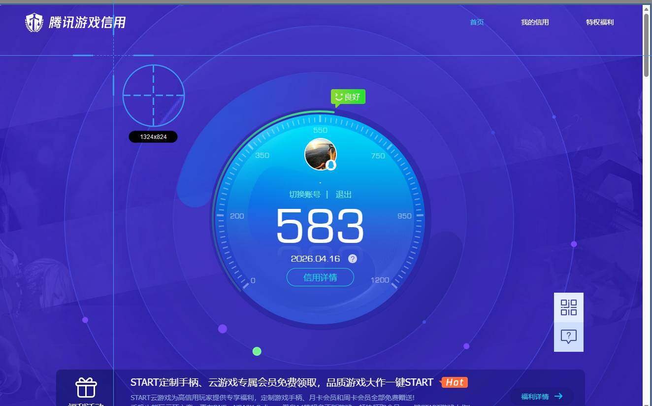Open the 福利详情 link
This screenshot has height=406, width=652.
tap(535, 396)
